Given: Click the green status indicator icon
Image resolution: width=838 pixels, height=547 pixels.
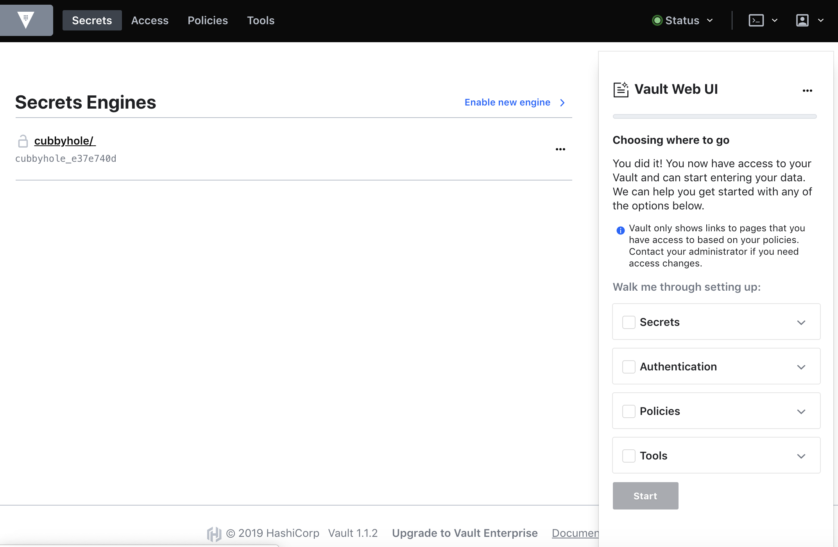Looking at the screenshot, I should coord(657,20).
